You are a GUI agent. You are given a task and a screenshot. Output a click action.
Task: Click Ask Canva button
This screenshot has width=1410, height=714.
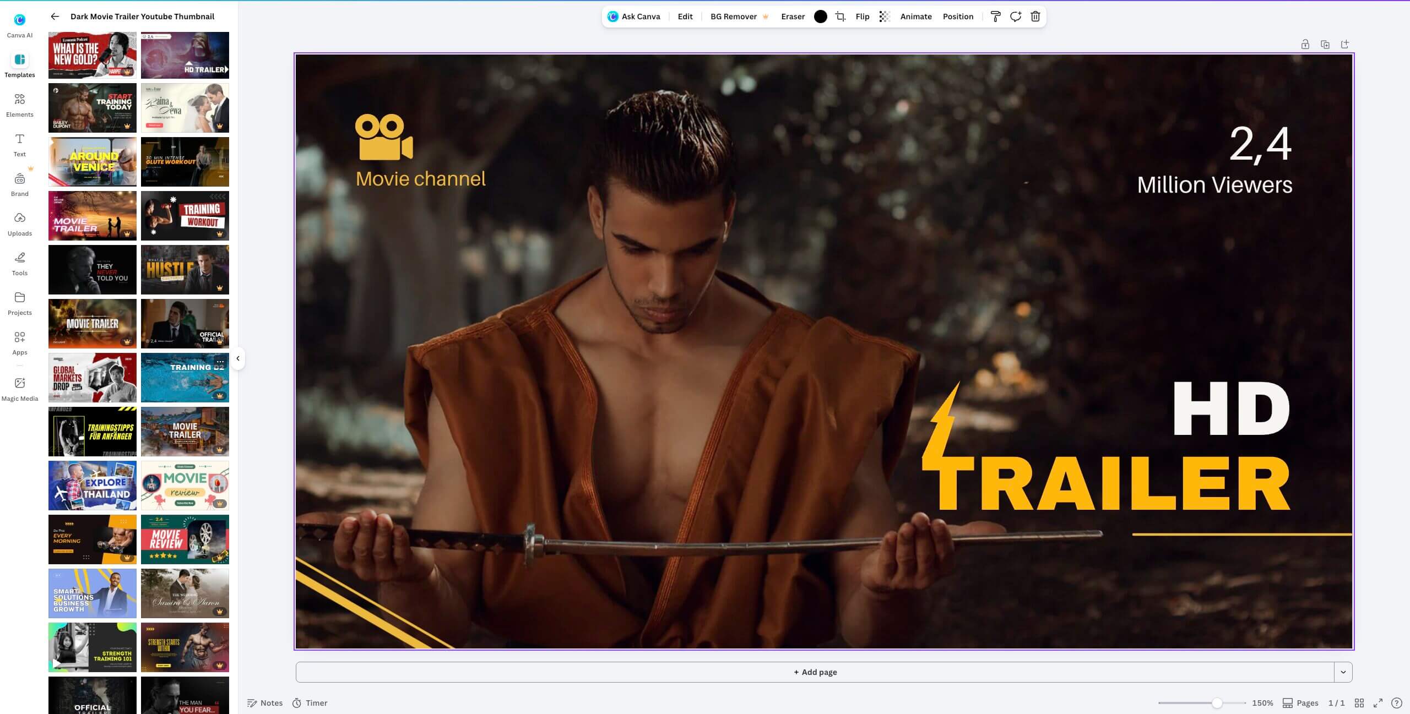[x=634, y=17]
